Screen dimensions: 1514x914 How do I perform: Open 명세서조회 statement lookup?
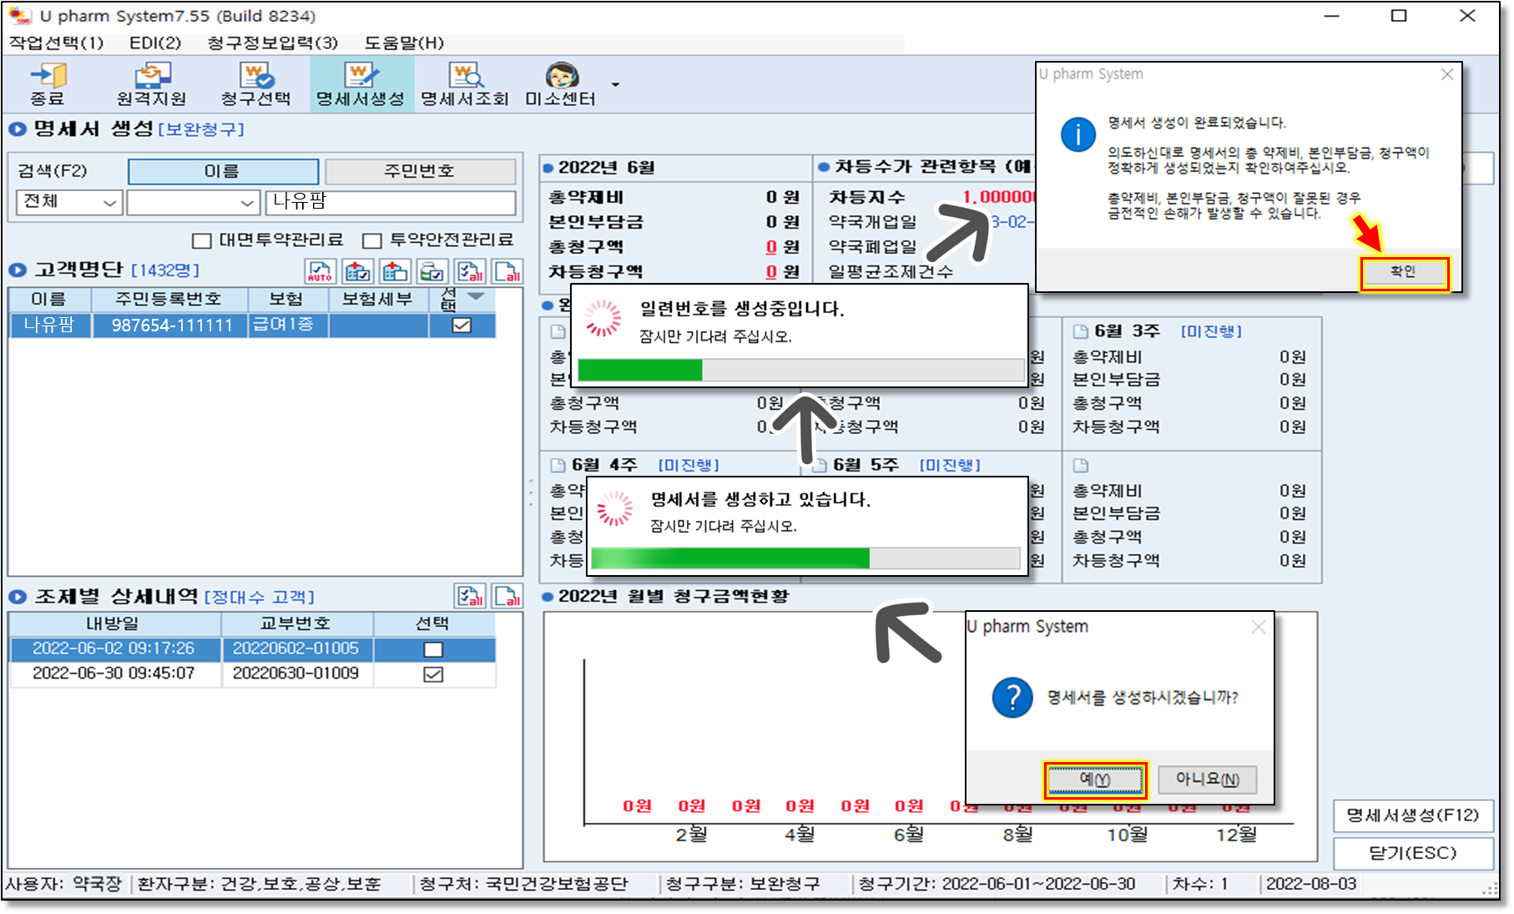pos(465,83)
